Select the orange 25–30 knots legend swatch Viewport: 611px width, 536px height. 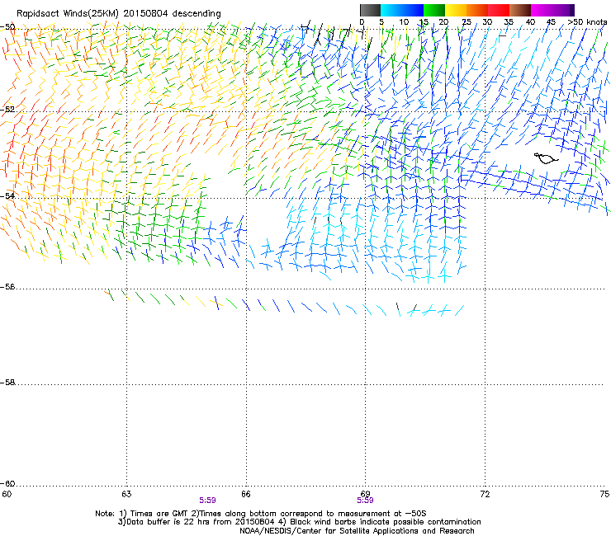pyautogui.click(x=477, y=10)
